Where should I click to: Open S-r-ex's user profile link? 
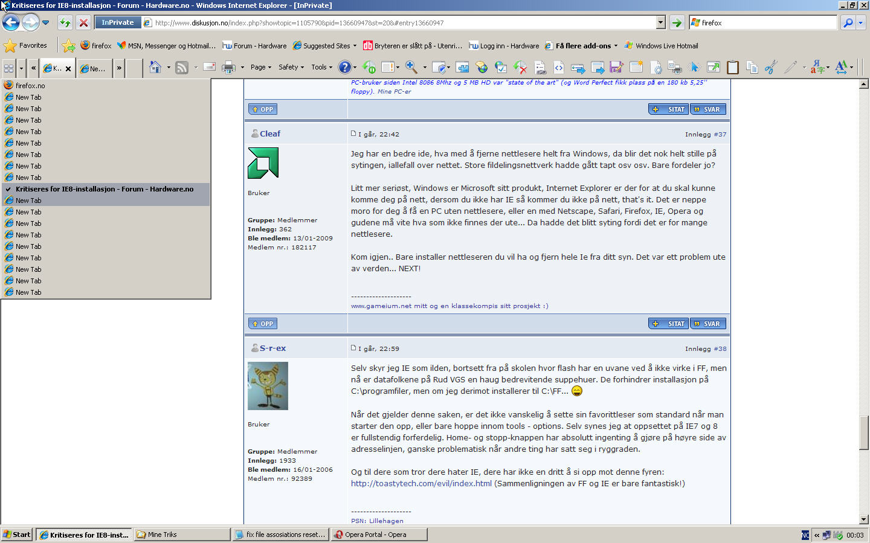point(273,348)
